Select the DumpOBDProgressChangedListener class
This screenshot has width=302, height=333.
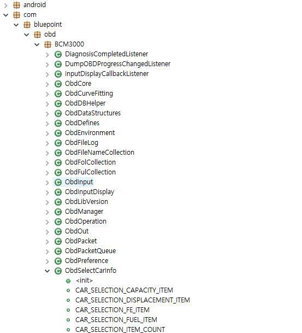coord(118,64)
